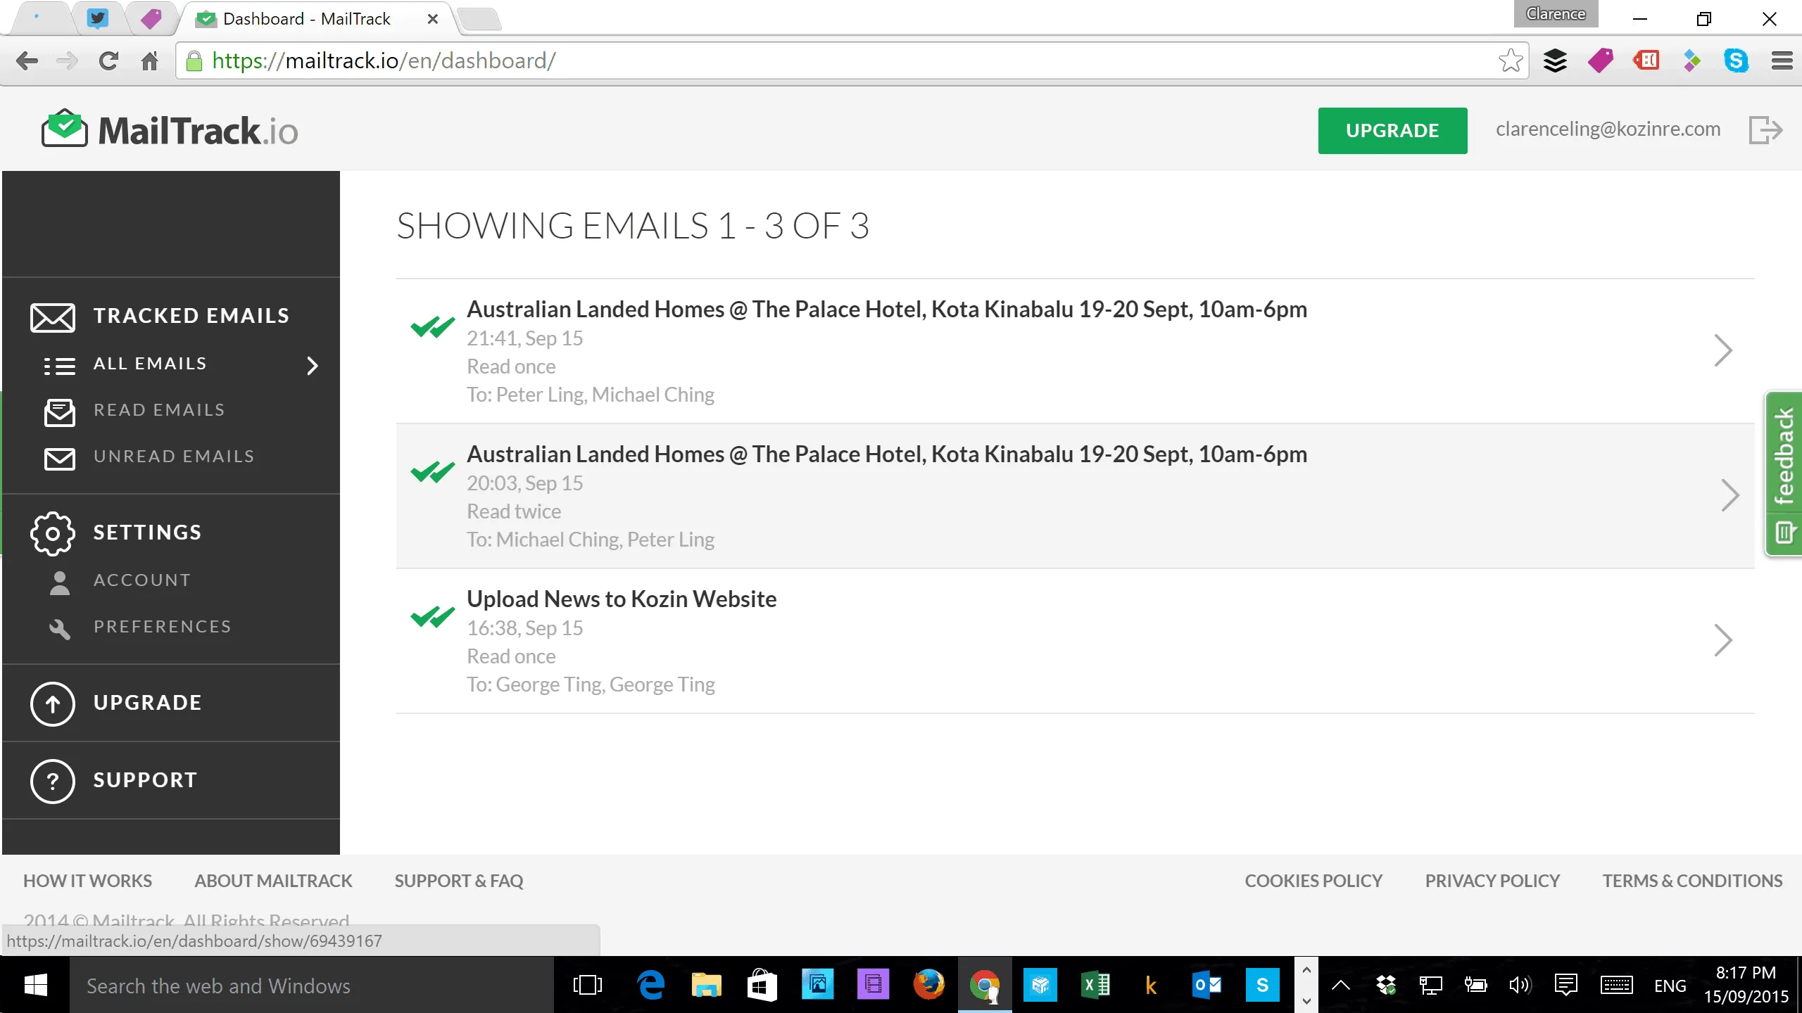Click the feedback side tab
Image resolution: width=1802 pixels, height=1013 pixels.
[x=1784, y=473]
